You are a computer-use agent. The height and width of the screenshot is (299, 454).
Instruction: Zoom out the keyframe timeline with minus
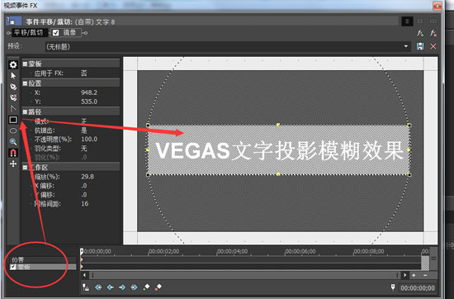(x=425, y=275)
